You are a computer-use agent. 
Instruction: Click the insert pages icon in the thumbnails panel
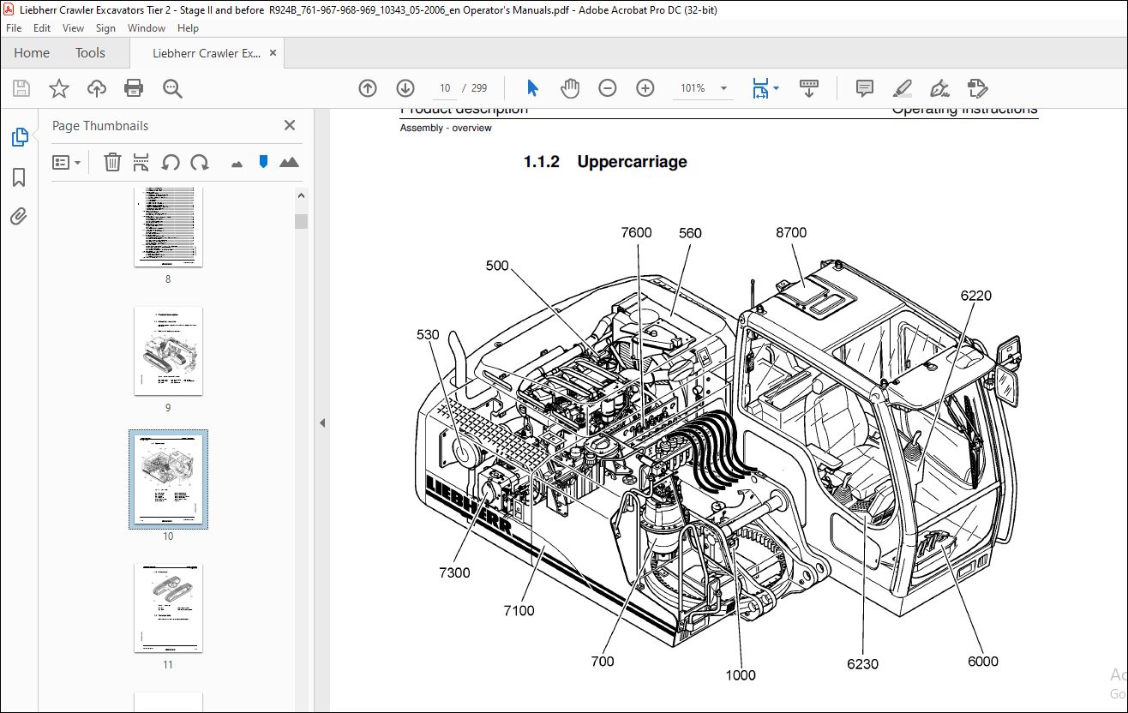(141, 162)
